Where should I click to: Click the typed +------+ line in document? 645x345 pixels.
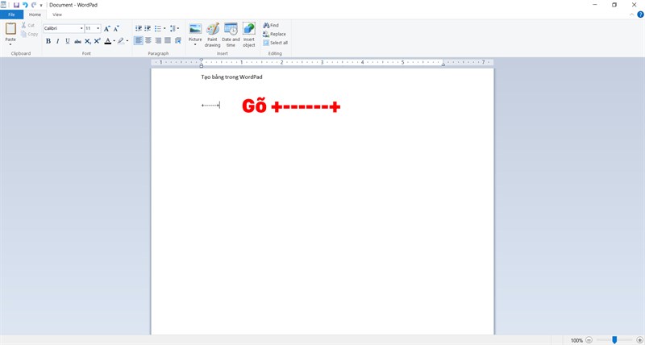[210, 106]
